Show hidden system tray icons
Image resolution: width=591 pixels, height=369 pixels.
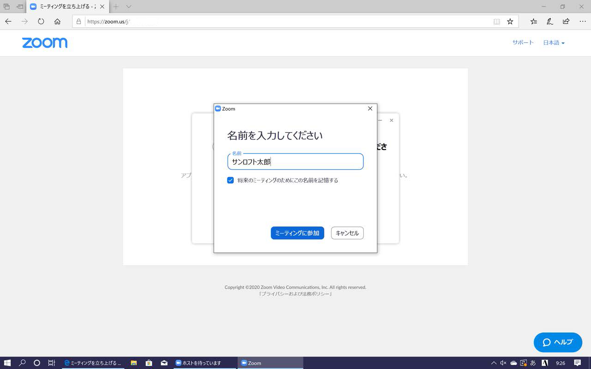[494, 363]
